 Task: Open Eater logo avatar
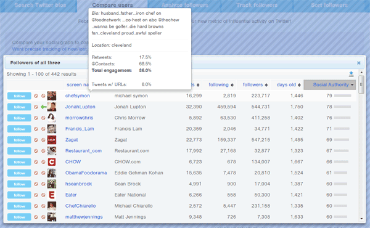coord(52,195)
